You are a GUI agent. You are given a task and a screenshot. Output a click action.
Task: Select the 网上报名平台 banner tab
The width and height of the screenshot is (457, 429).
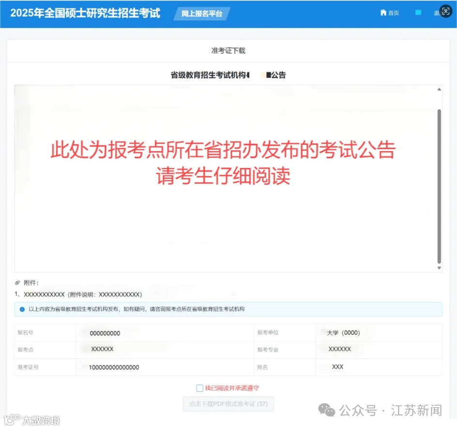tap(202, 14)
